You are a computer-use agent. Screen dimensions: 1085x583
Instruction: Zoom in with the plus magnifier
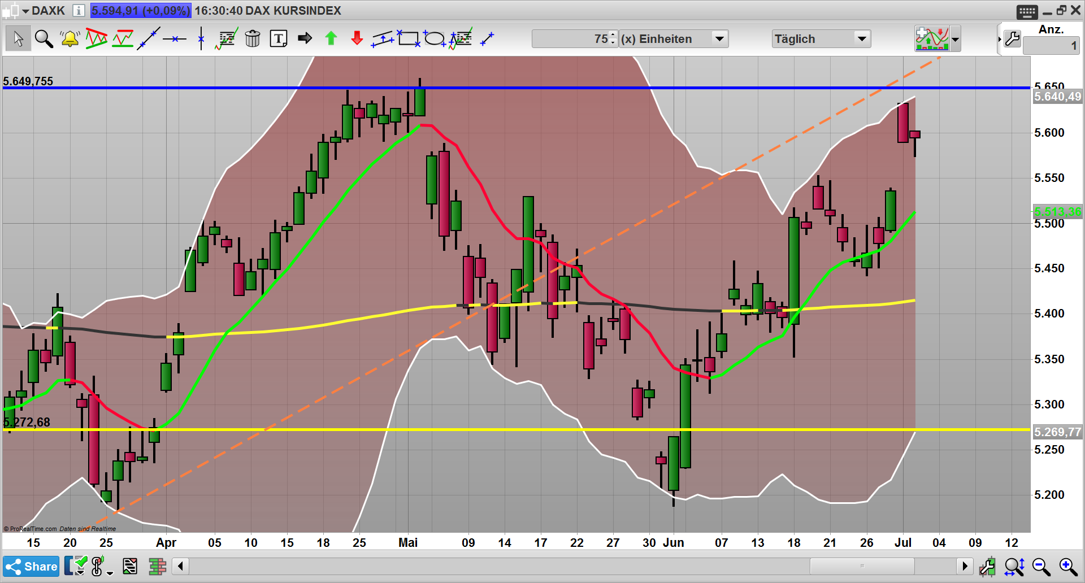[x=1068, y=566]
